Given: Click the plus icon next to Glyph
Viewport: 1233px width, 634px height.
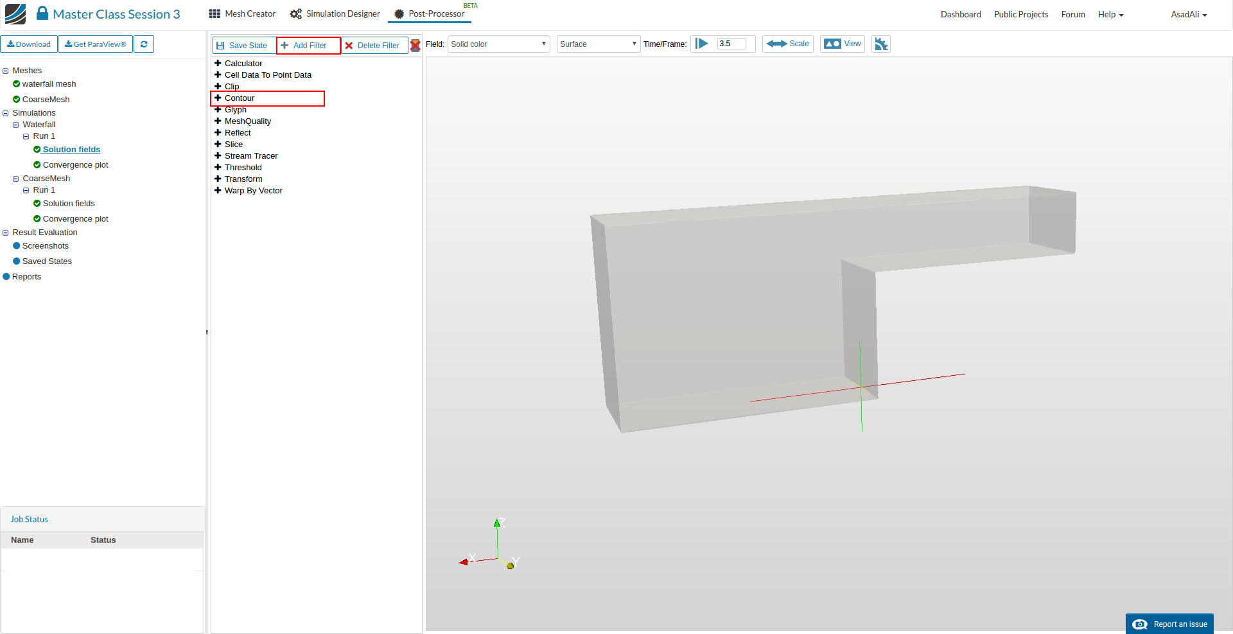Looking at the screenshot, I should click(x=218, y=110).
